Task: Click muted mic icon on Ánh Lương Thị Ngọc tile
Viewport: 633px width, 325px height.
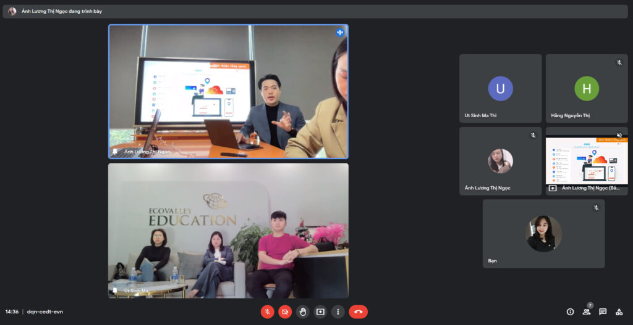Action: 533,135
